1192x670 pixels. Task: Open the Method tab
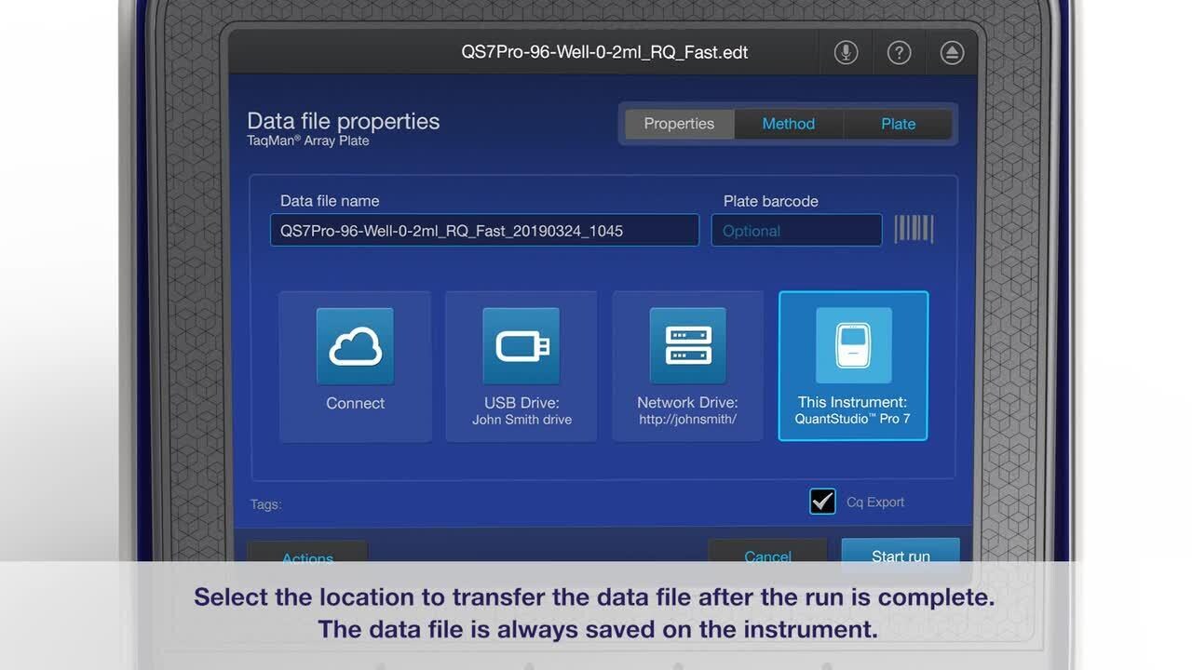pyautogui.click(x=788, y=124)
